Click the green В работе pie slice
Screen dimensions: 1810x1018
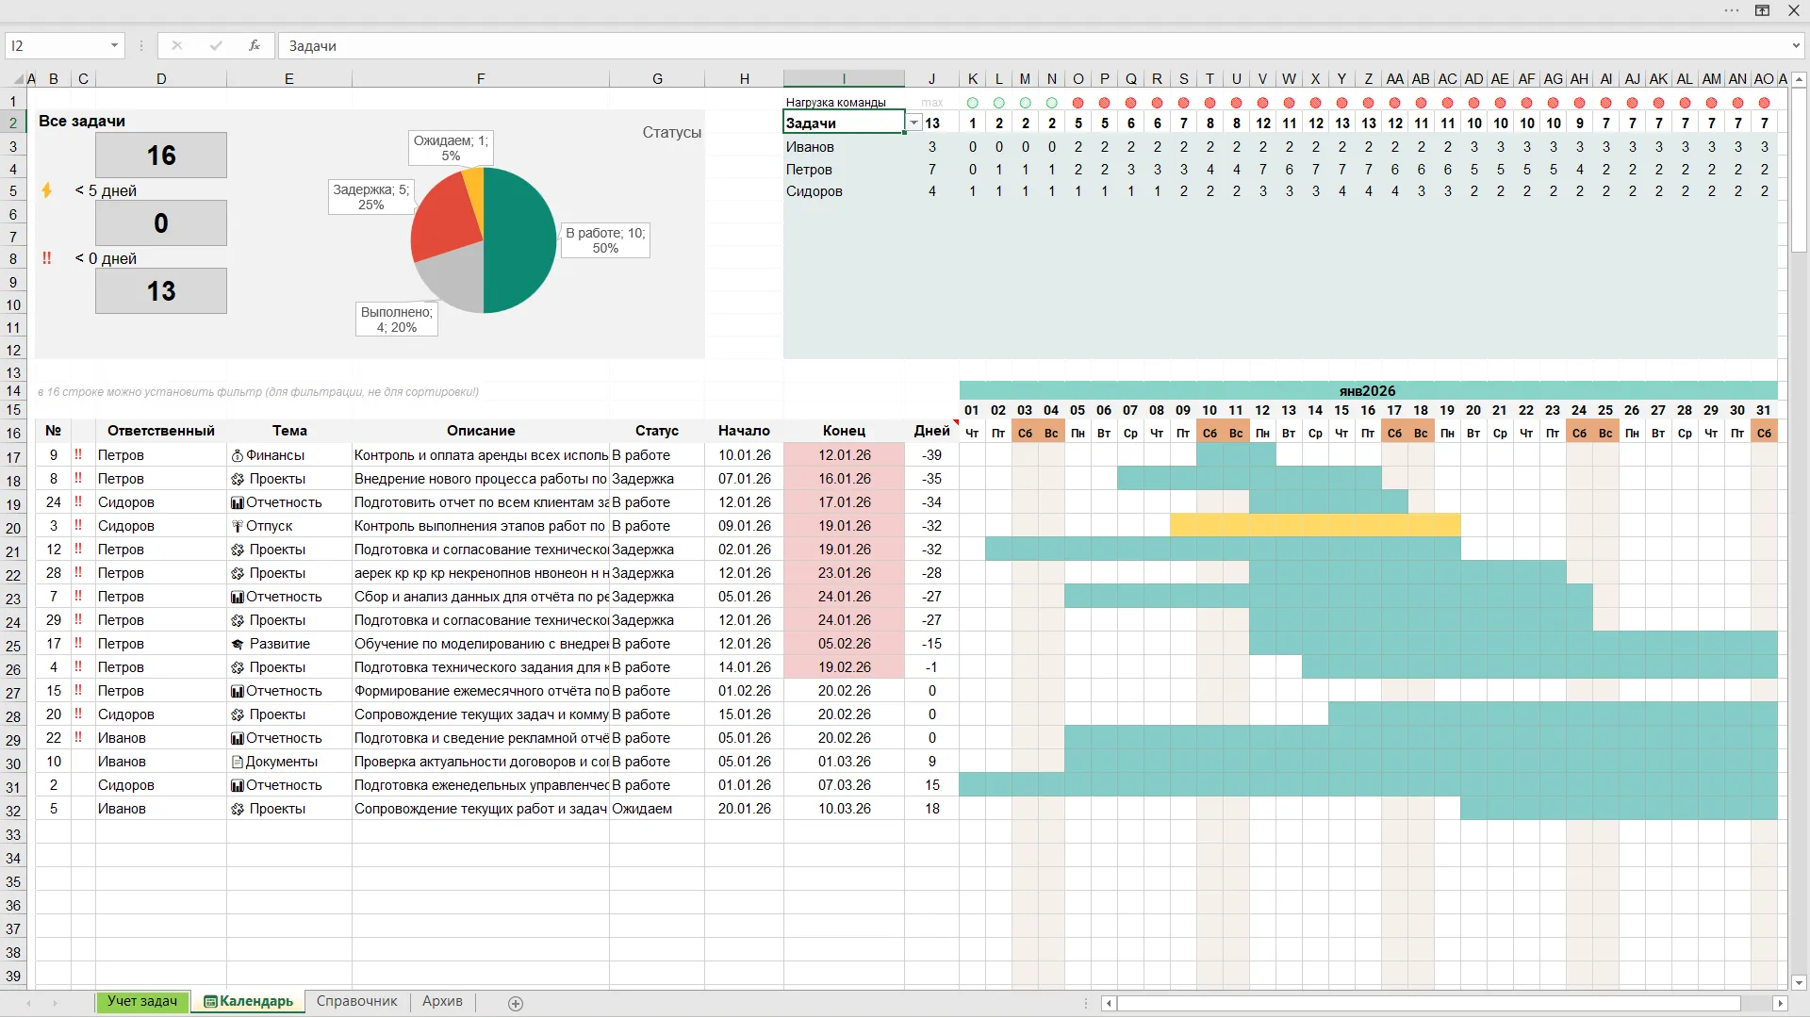pyautogui.click(x=520, y=240)
